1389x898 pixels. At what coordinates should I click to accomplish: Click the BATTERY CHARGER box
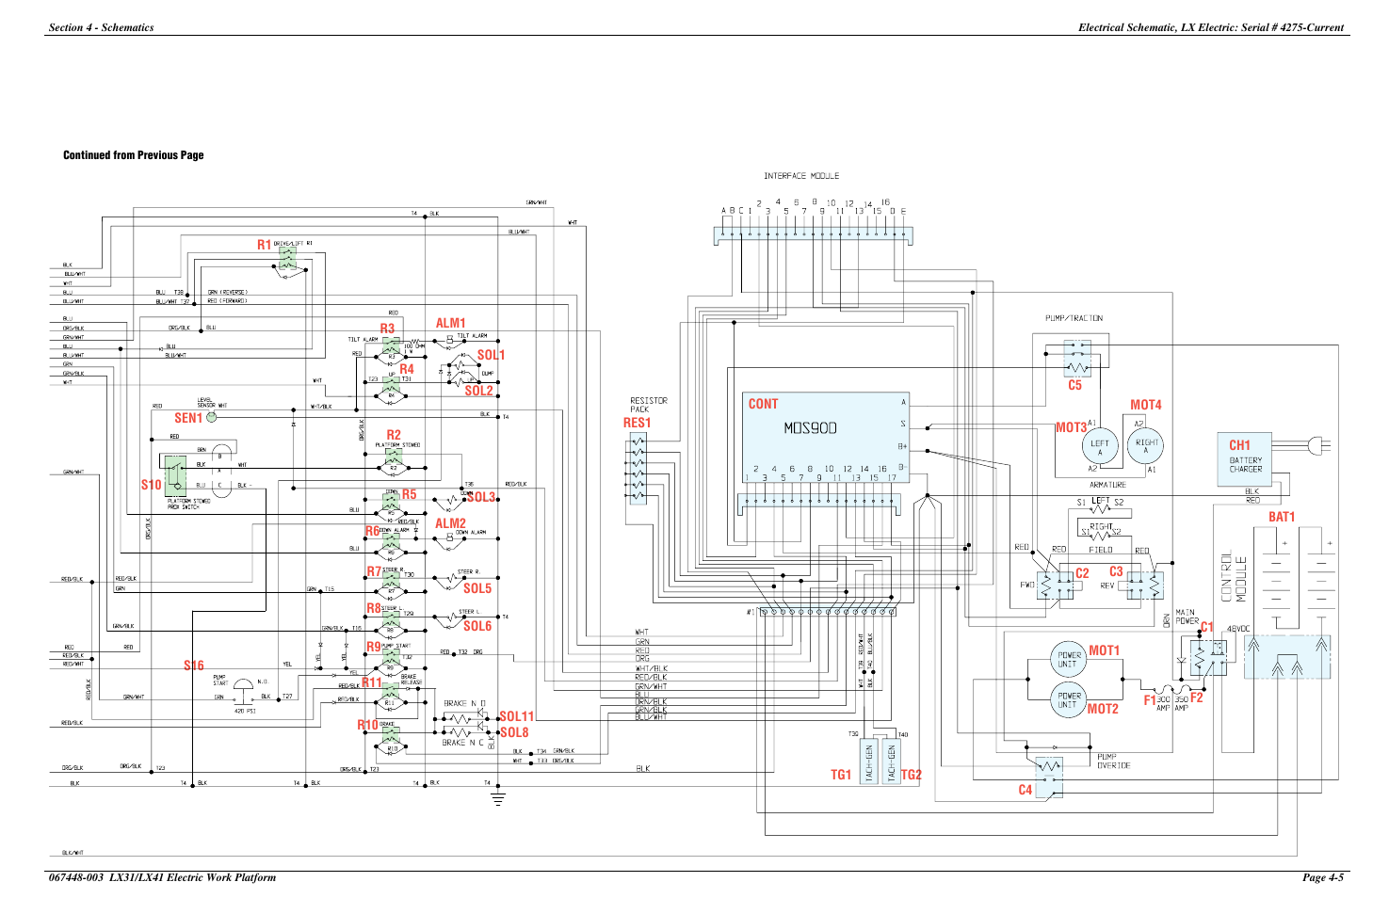coord(1245,459)
